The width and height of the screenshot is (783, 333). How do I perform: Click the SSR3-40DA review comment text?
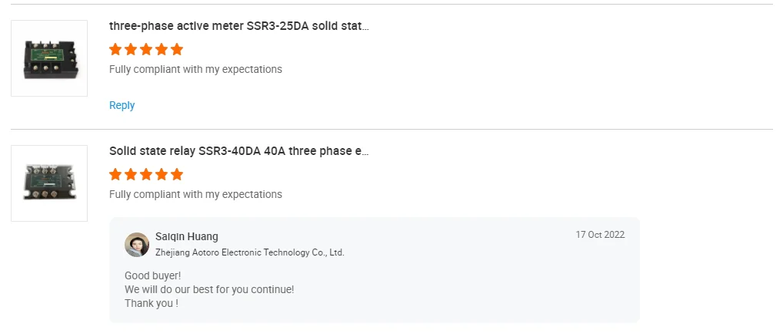point(195,195)
